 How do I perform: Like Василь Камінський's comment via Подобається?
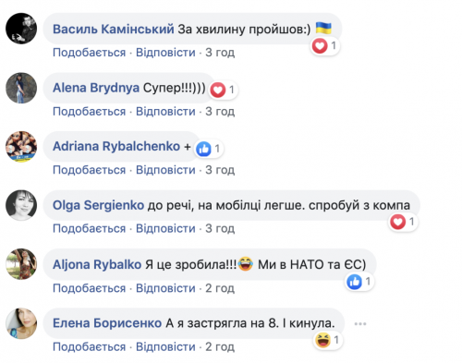[x=89, y=53]
